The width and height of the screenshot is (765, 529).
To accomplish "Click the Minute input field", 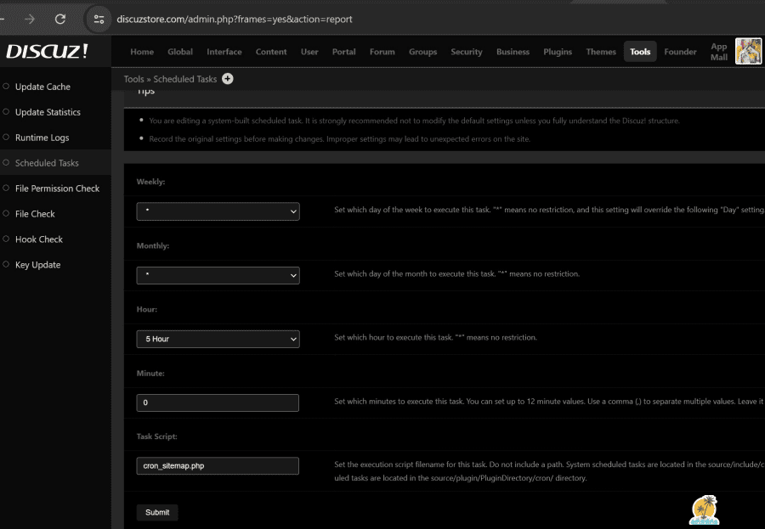I will 218,402.
